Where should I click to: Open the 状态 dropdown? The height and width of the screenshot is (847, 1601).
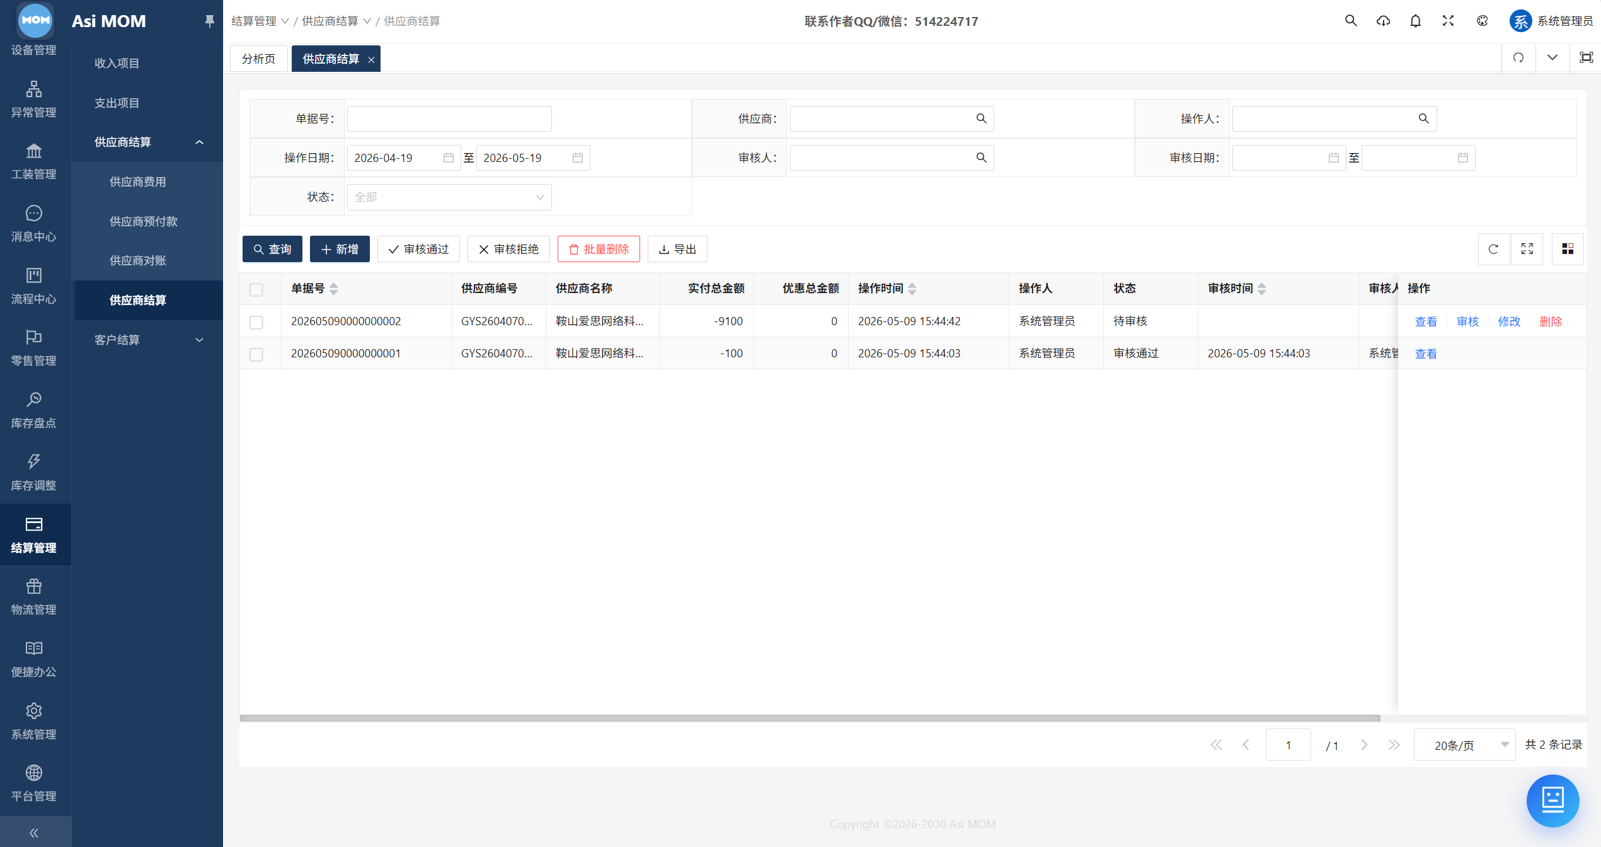click(x=449, y=197)
